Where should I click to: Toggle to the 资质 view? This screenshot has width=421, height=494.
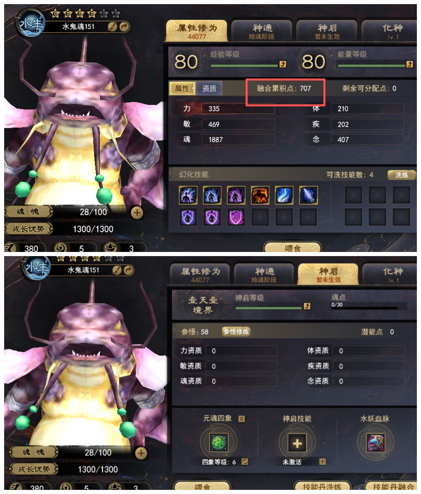pos(209,88)
